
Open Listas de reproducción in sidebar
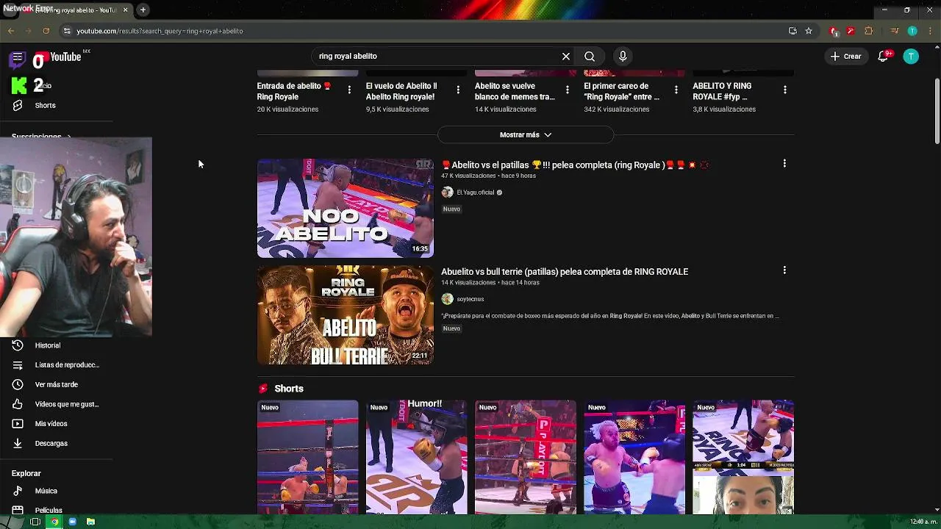tap(67, 365)
